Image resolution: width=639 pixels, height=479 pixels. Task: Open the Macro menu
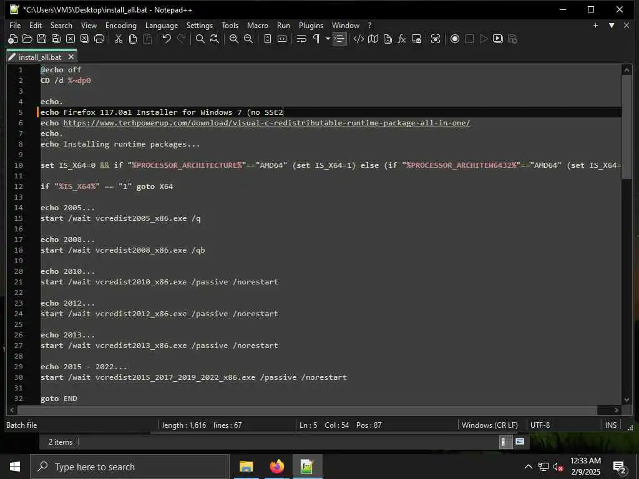258,25
